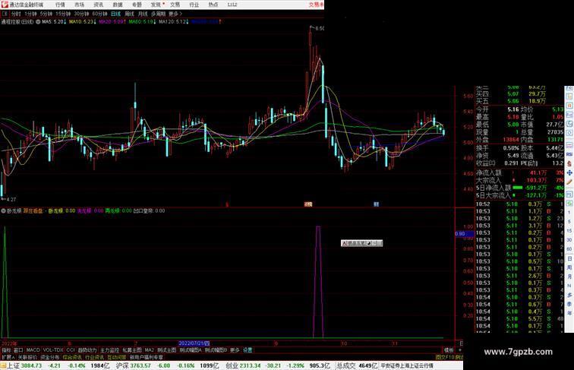The width and height of the screenshot is (574, 370).
Task: Click the 设置 settings button
Action: coord(248,350)
